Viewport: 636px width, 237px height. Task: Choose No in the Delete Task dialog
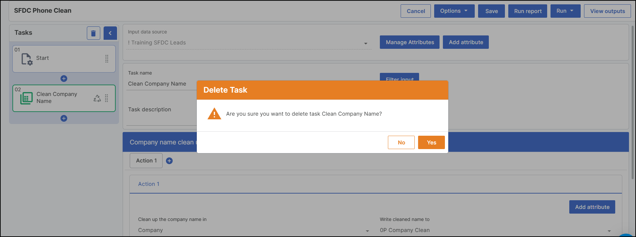pos(401,142)
